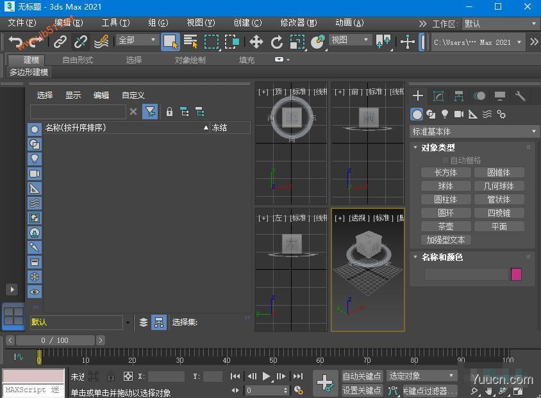The height and width of the screenshot is (398, 541).
Task: Activate the Select and Rotate tool
Action: pyautogui.click(x=278, y=40)
